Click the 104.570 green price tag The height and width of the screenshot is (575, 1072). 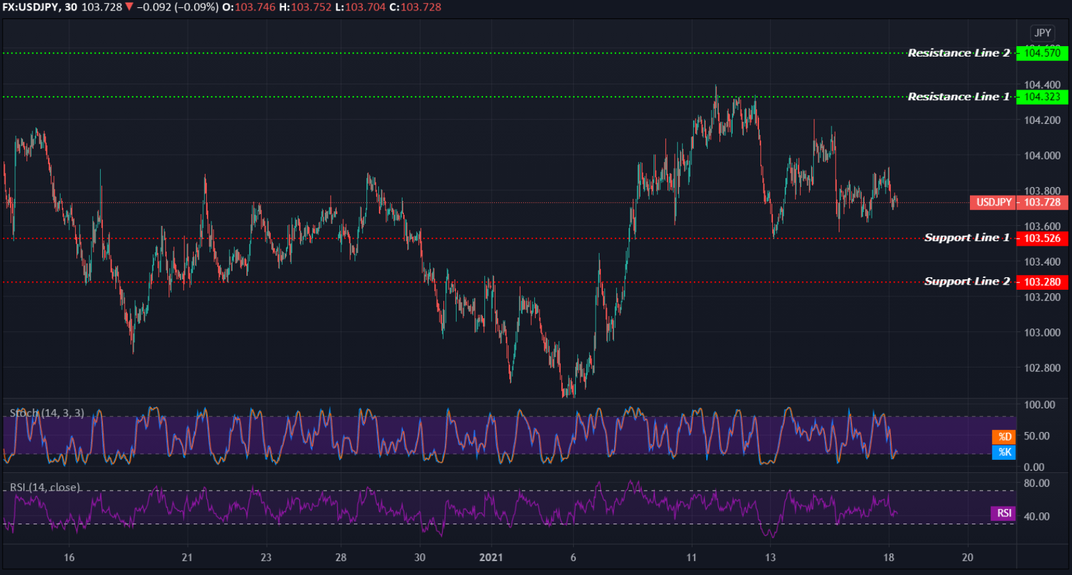[1042, 53]
